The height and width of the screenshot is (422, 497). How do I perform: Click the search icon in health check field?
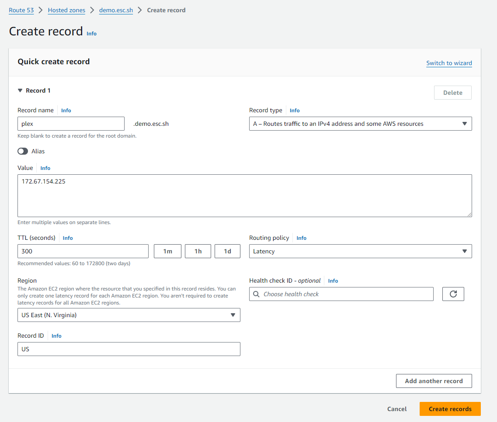tap(256, 294)
